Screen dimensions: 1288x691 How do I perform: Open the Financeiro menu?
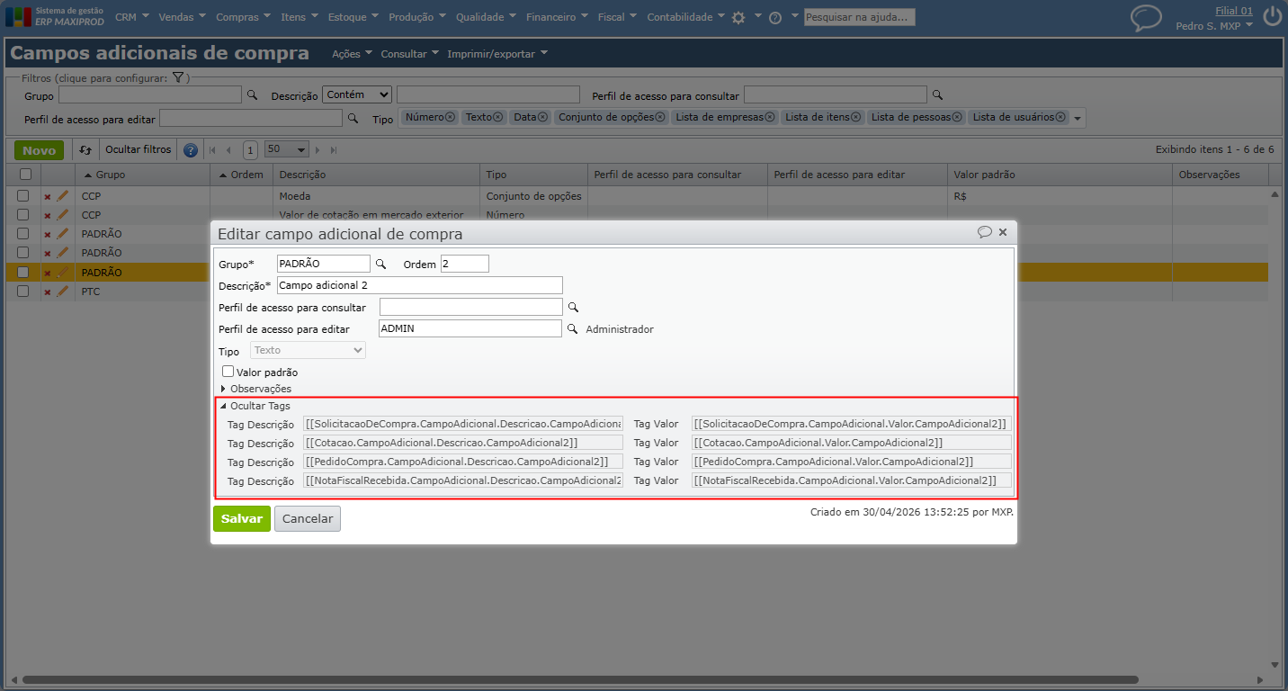558,17
